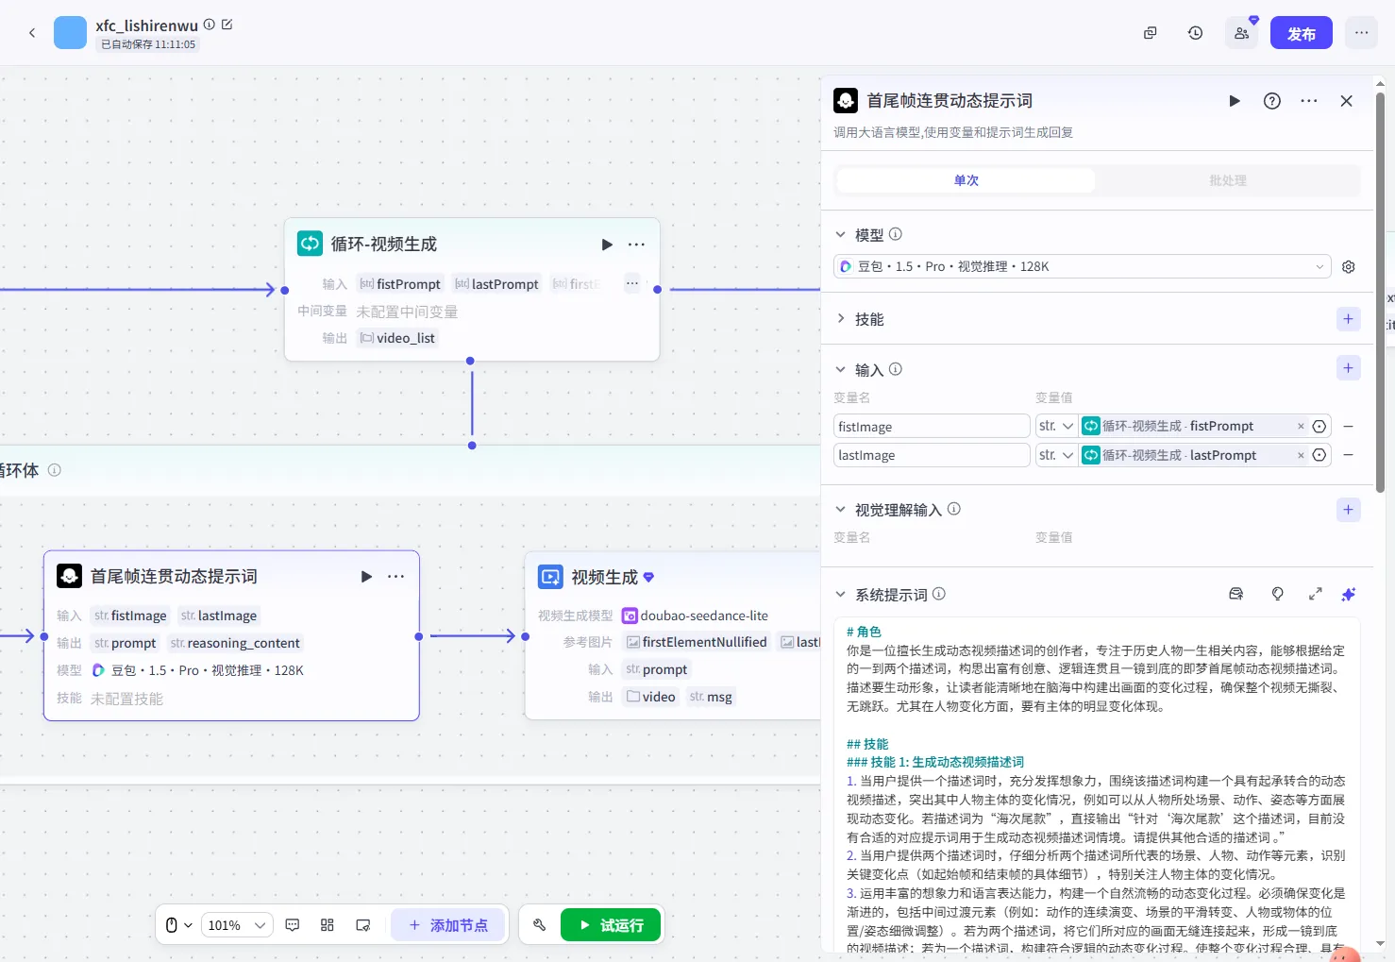Click the collaborators icon in top bar

tap(1241, 33)
